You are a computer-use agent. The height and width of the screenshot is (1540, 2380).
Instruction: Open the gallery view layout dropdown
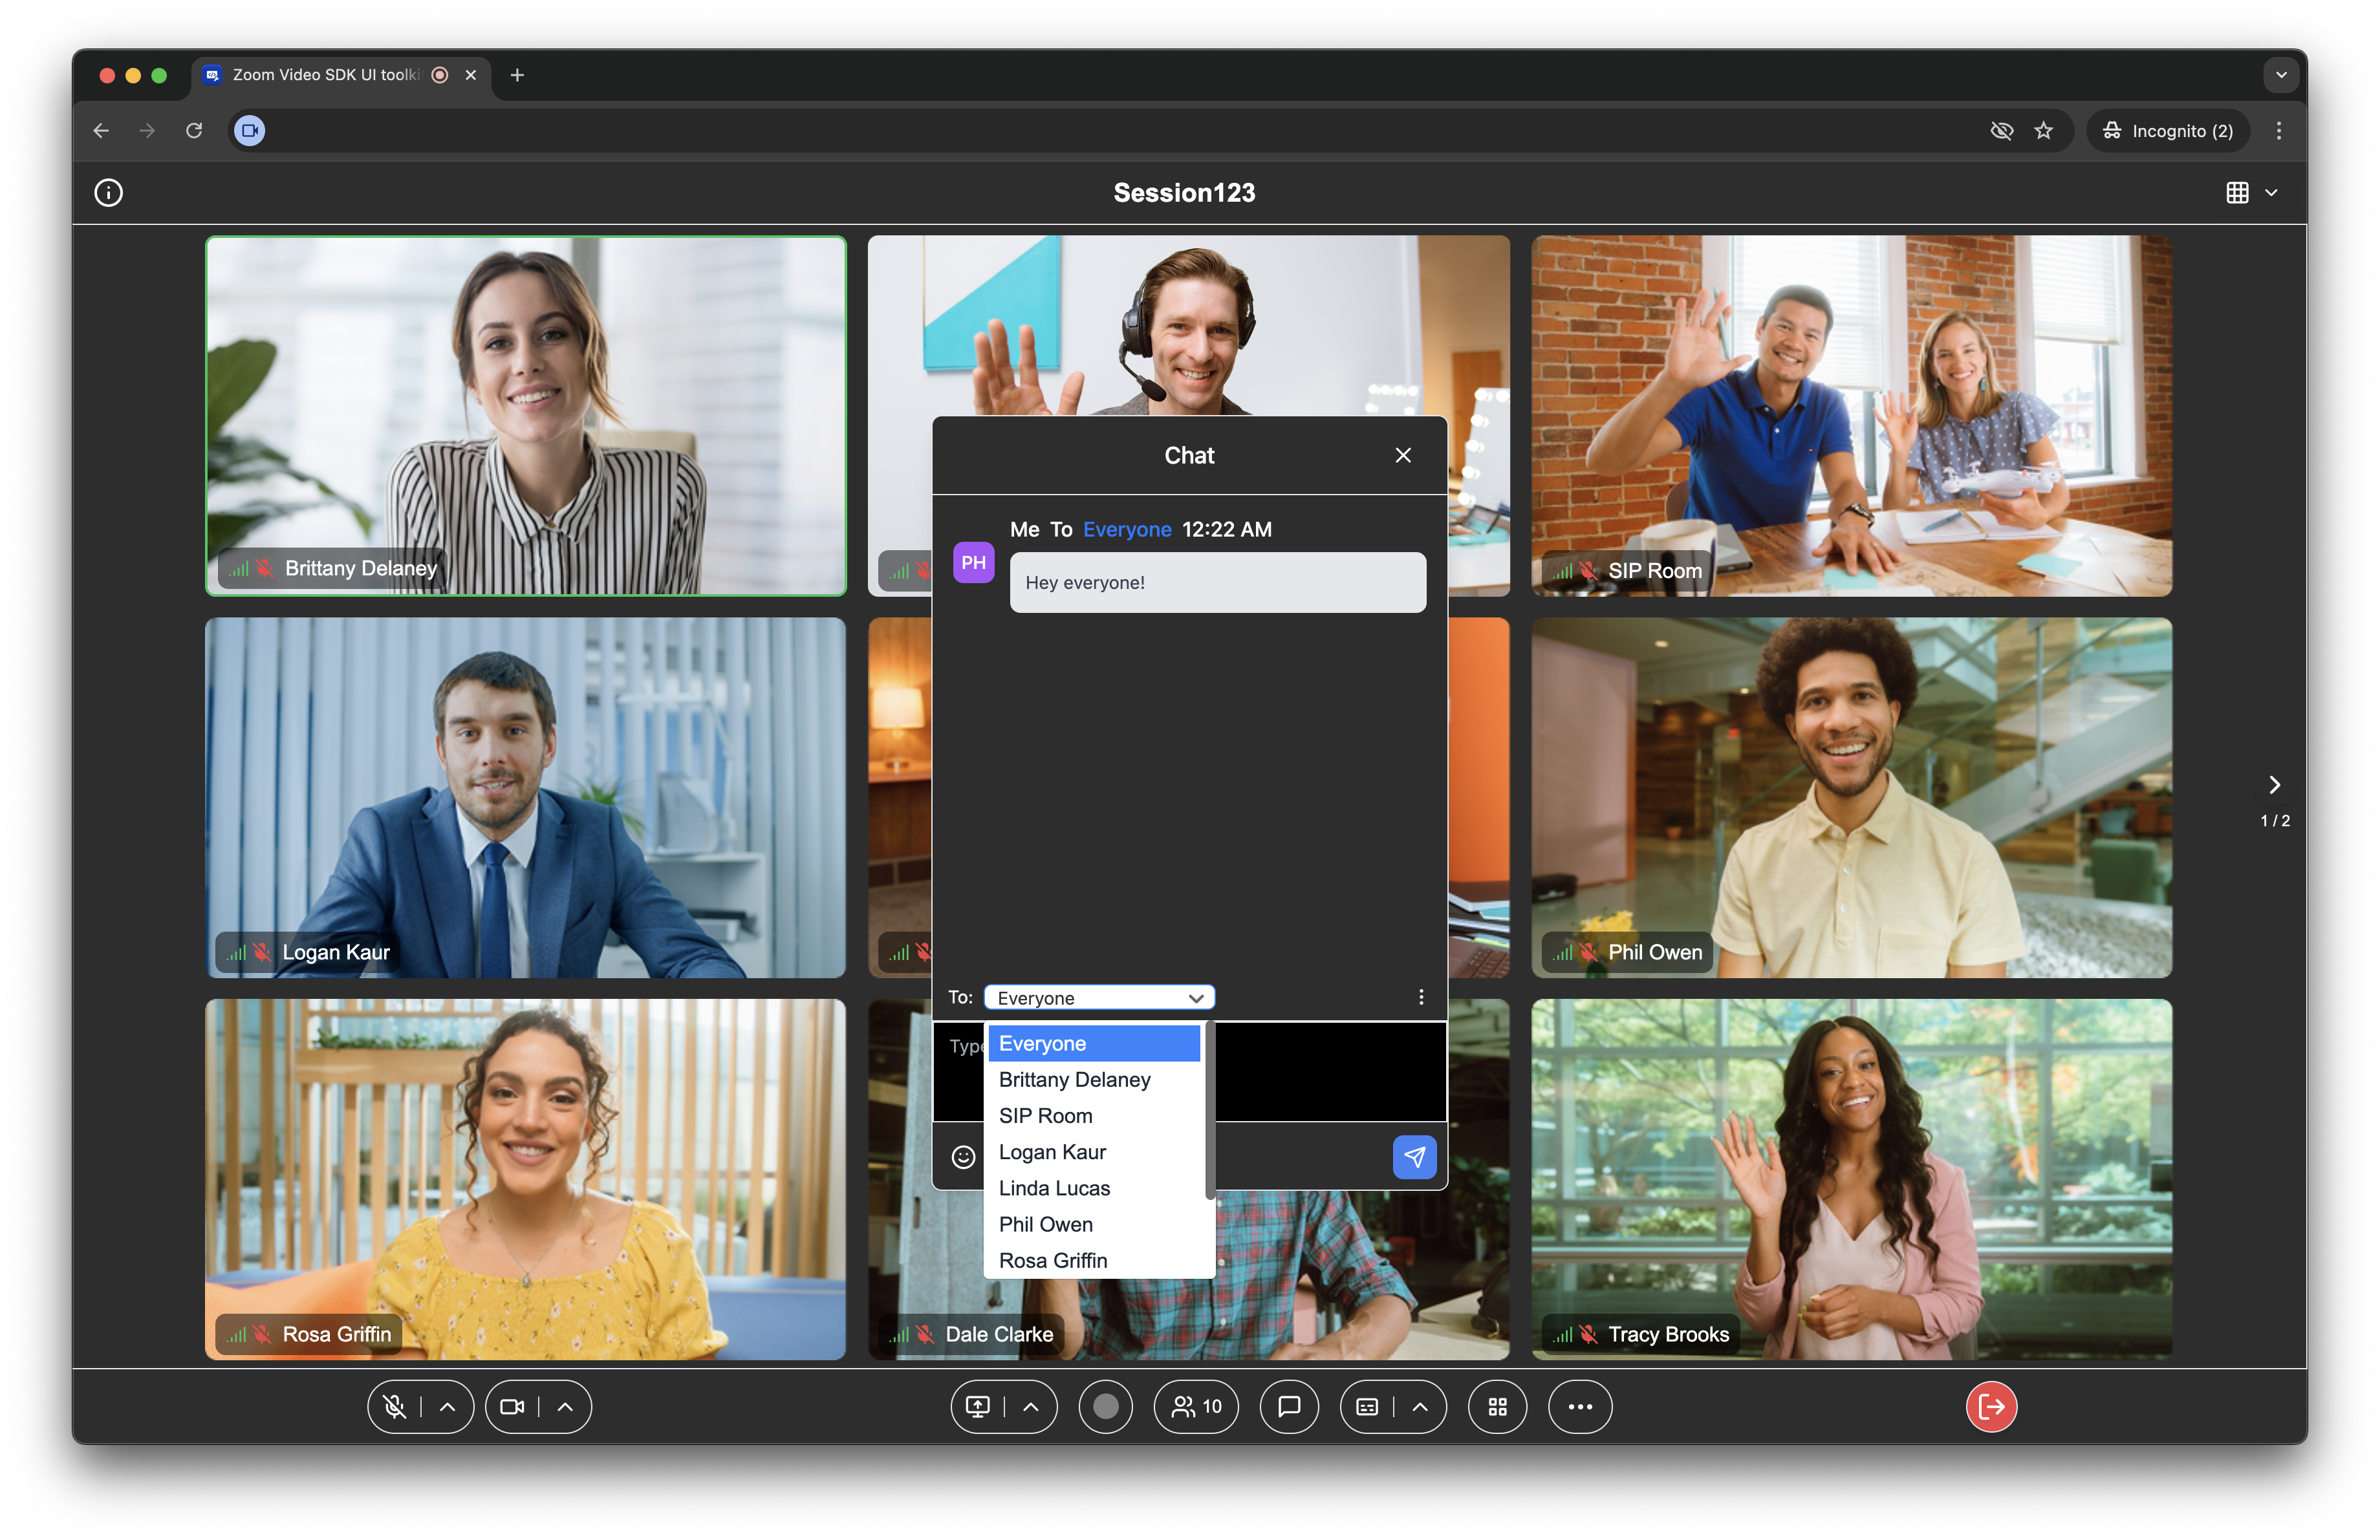click(2251, 192)
